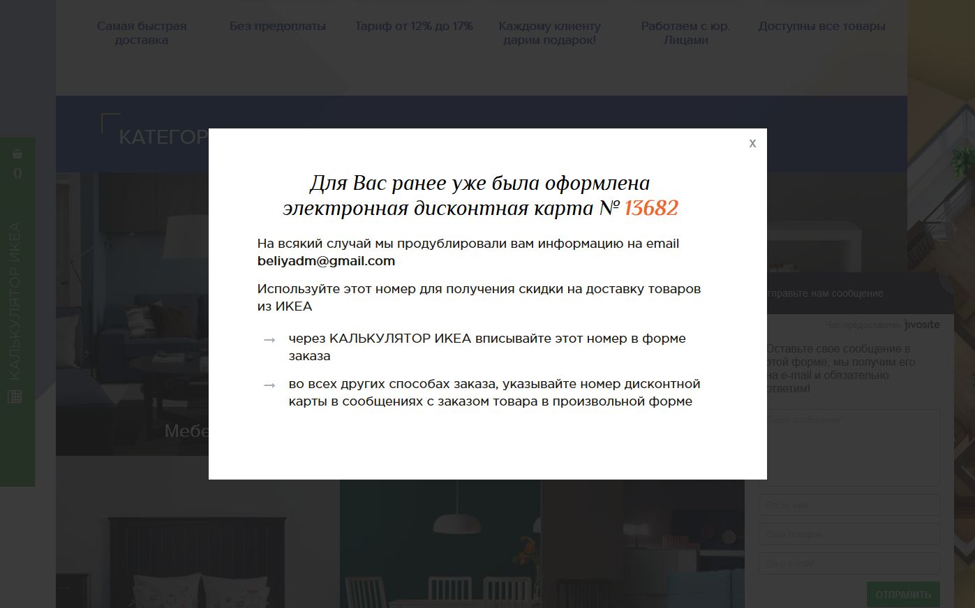Select the email beliyadm@gmail.com

pyautogui.click(x=326, y=261)
